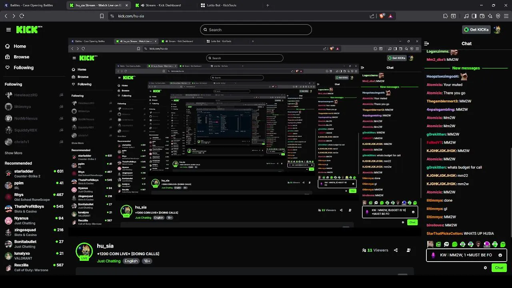This screenshot has width=512, height=288.
Task: Go back in browser history
Action: pyautogui.click(x=6, y=16)
